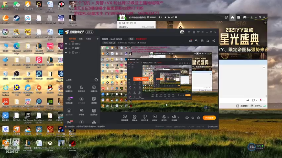Toggle the unlock padlock icon
Image resolution: width=282 pixels, height=158 pixels.
point(196,41)
